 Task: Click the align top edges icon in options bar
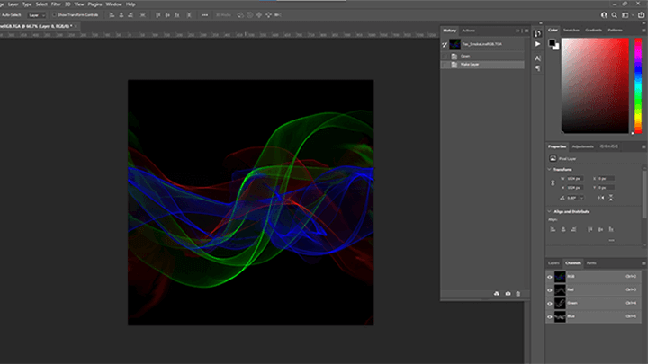(x=157, y=15)
